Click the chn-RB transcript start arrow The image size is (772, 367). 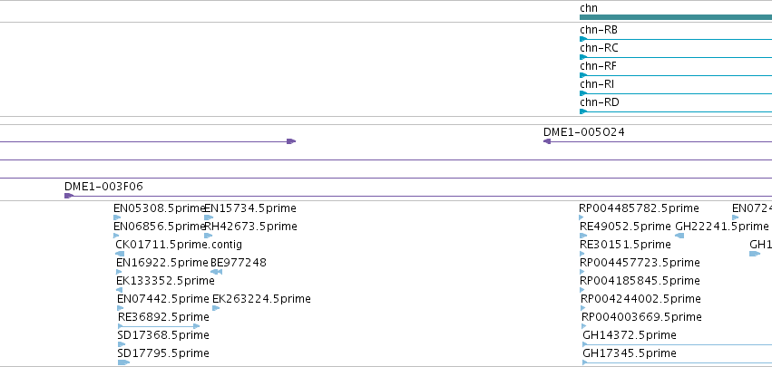[583, 39]
